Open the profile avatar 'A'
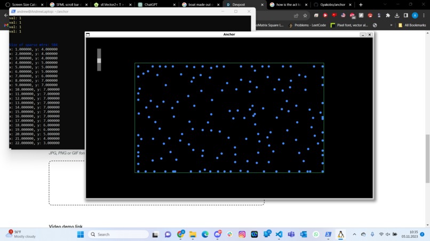 click(x=415, y=15)
